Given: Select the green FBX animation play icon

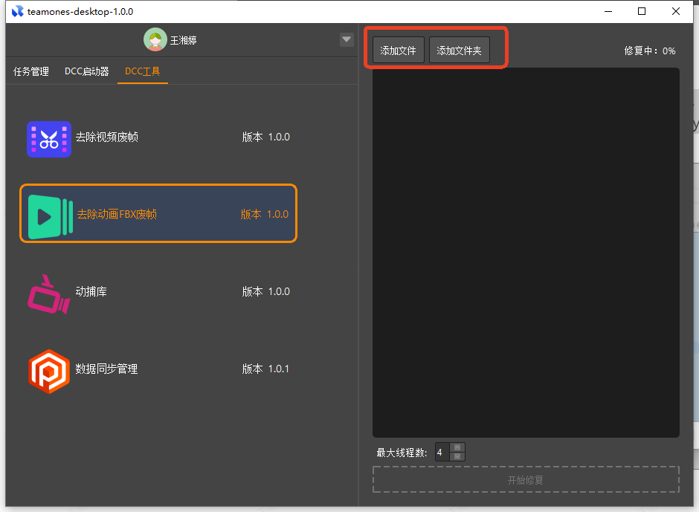Looking at the screenshot, I should click(x=50, y=216).
